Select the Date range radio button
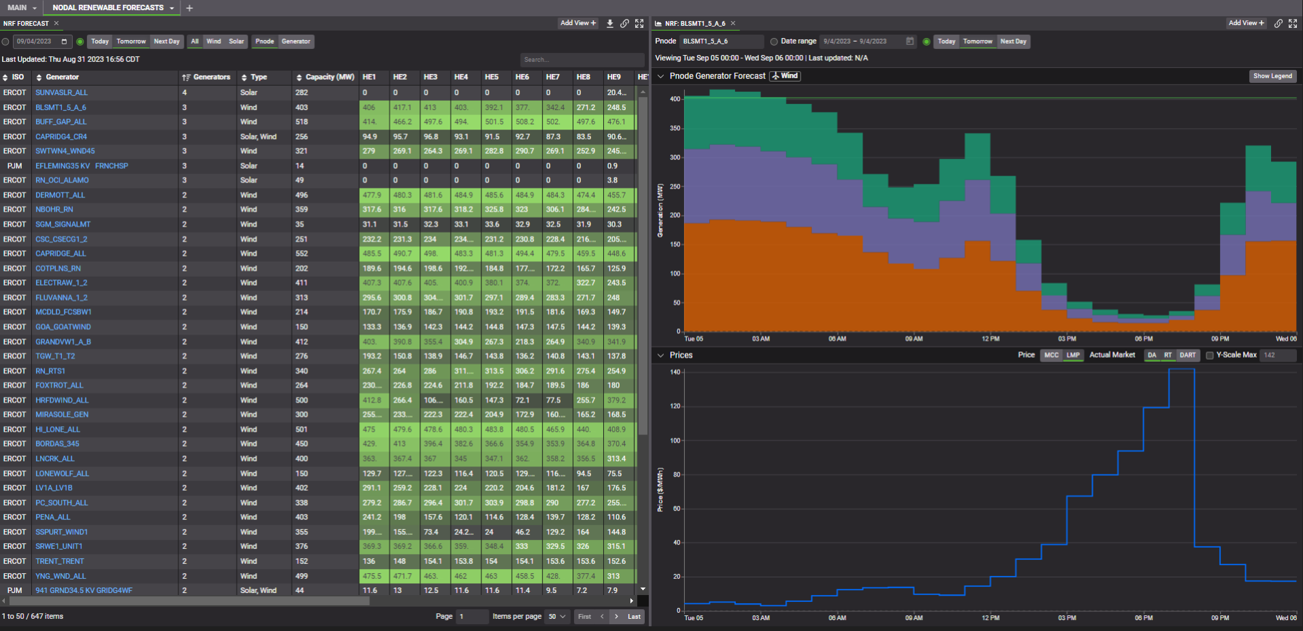This screenshot has width=1303, height=631. 774,41
